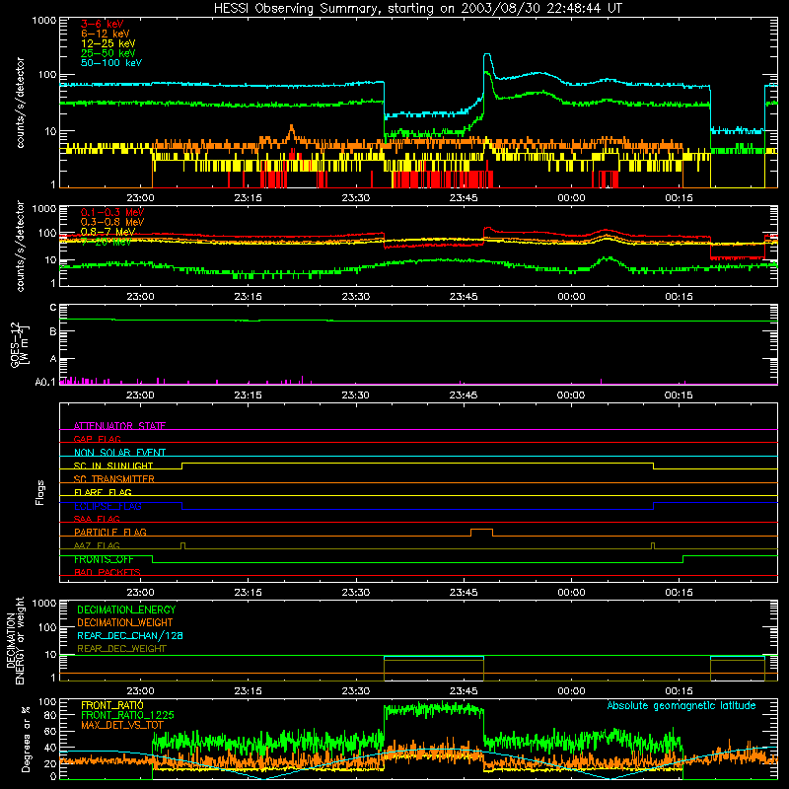The height and width of the screenshot is (789, 789).
Task: Click the 23:00 tick label under the top plot
Action: [x=140, y=198]
